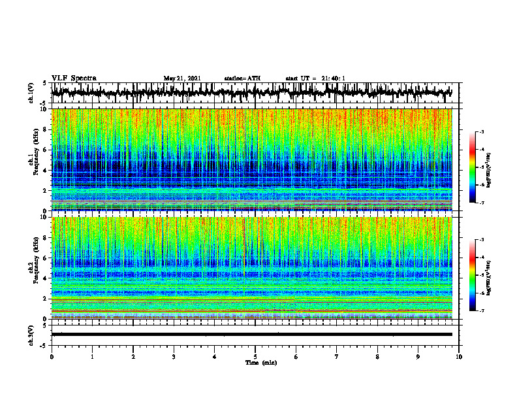Select the date text "May 21, 2021"

182,78
